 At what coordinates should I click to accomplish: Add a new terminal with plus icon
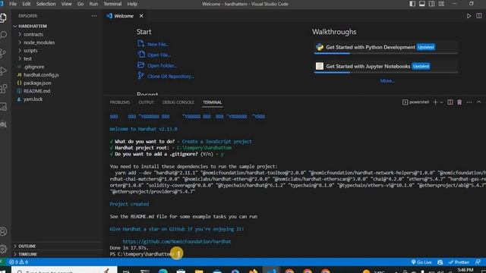[x=435, y=102]
